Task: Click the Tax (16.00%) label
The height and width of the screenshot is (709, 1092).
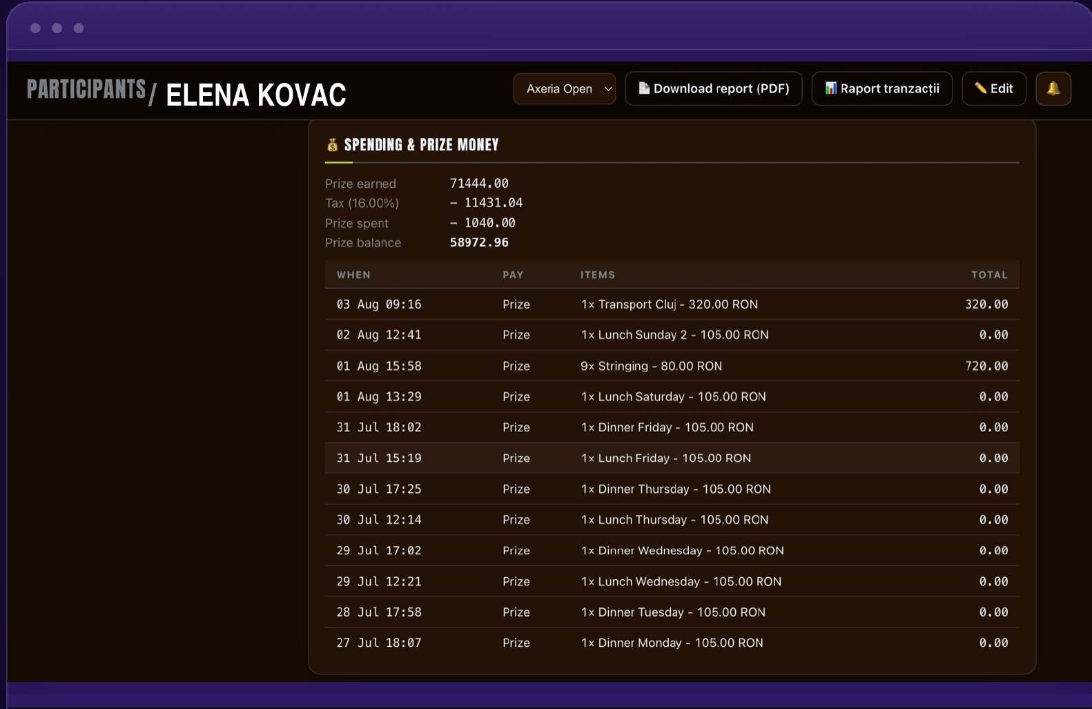Action: coord(362,203)
